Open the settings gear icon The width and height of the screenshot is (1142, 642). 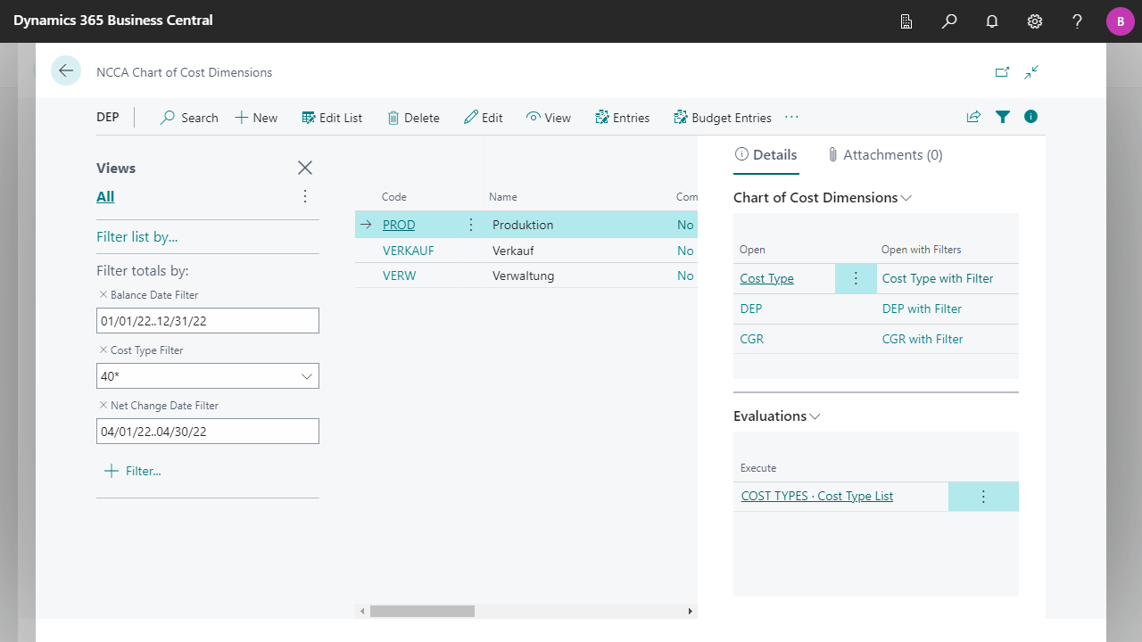1035,21
